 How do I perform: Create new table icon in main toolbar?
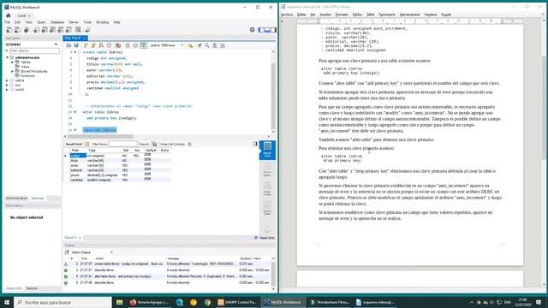45,30
